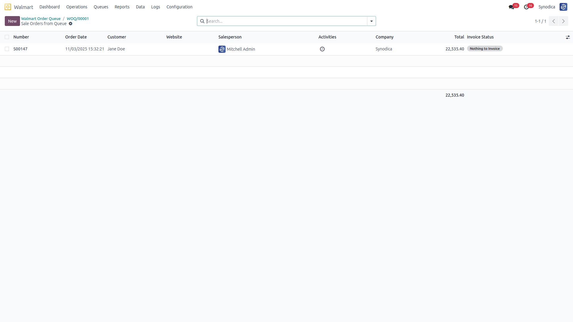Image resolution: width=573 pixels, height=322 pixels.
Task: Open the WOQ/00001 breadcrumb link
Action: [x=78, y=18]
